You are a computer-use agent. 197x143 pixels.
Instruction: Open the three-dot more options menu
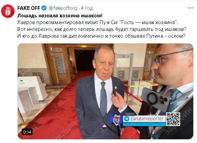(x=190, y=8)
